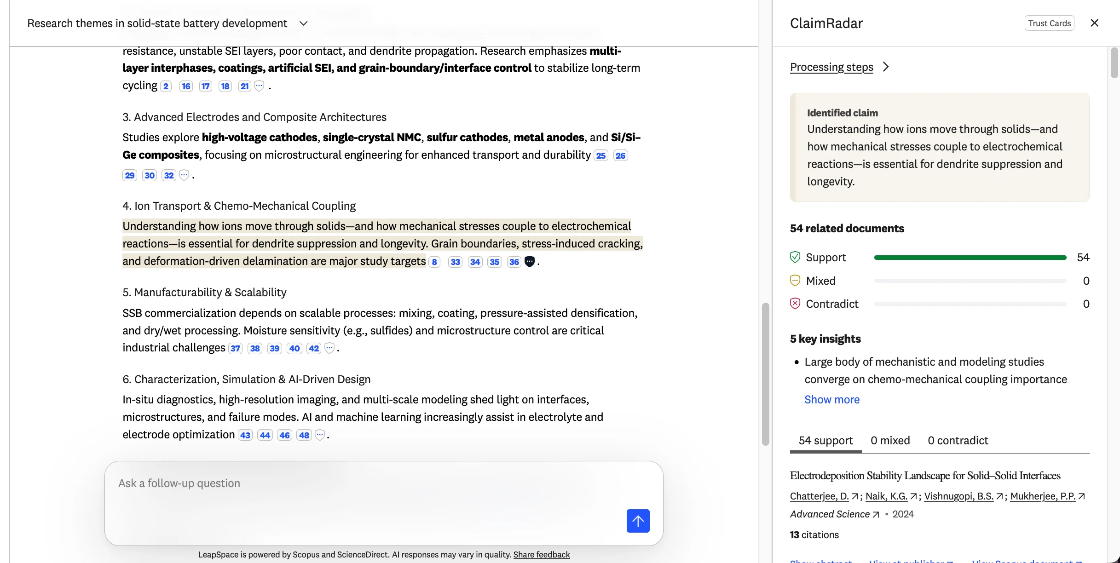Switch to the 0 contradict tab
Screen dimensions: 1120x563
(x=958, y=440)
